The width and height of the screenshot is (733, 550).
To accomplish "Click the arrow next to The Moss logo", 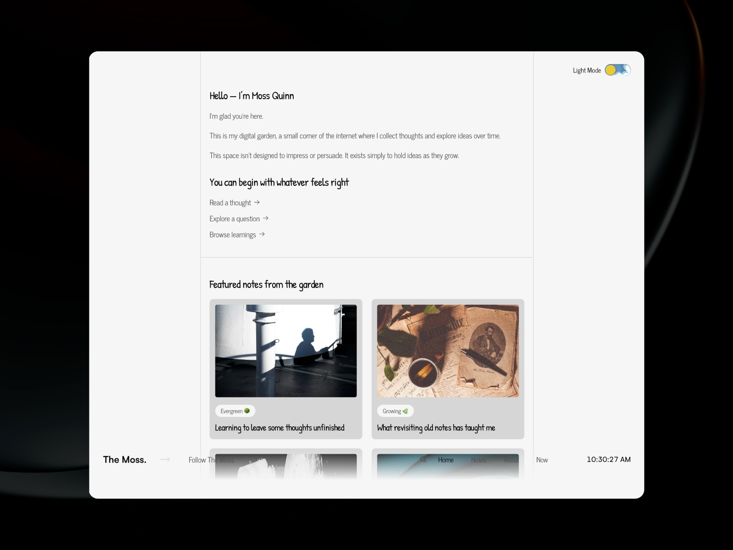I will pyautogui.click(x=165, y=459).
